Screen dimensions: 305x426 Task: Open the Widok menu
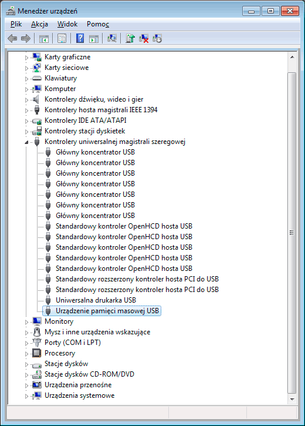click(67, 24)
